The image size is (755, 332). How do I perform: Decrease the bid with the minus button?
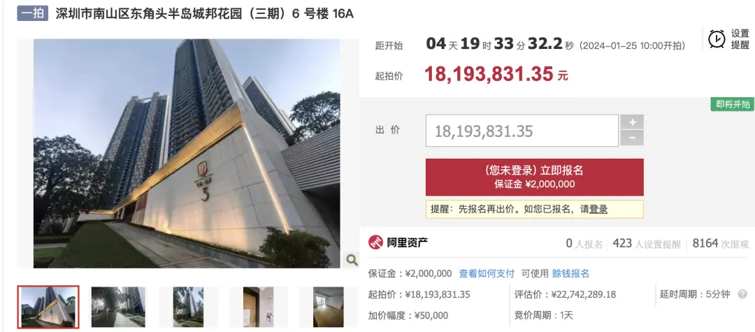[632, 138]
